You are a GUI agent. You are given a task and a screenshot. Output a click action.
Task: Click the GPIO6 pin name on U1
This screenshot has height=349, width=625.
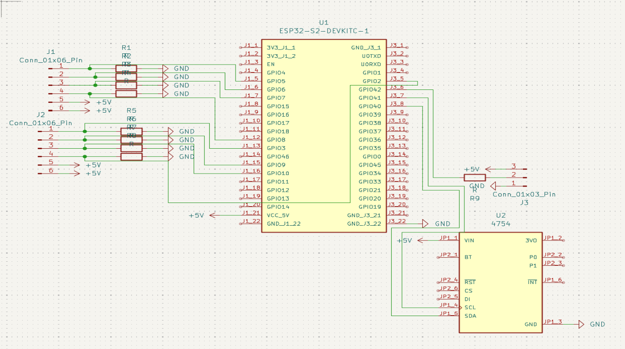(x=276, y=89)
